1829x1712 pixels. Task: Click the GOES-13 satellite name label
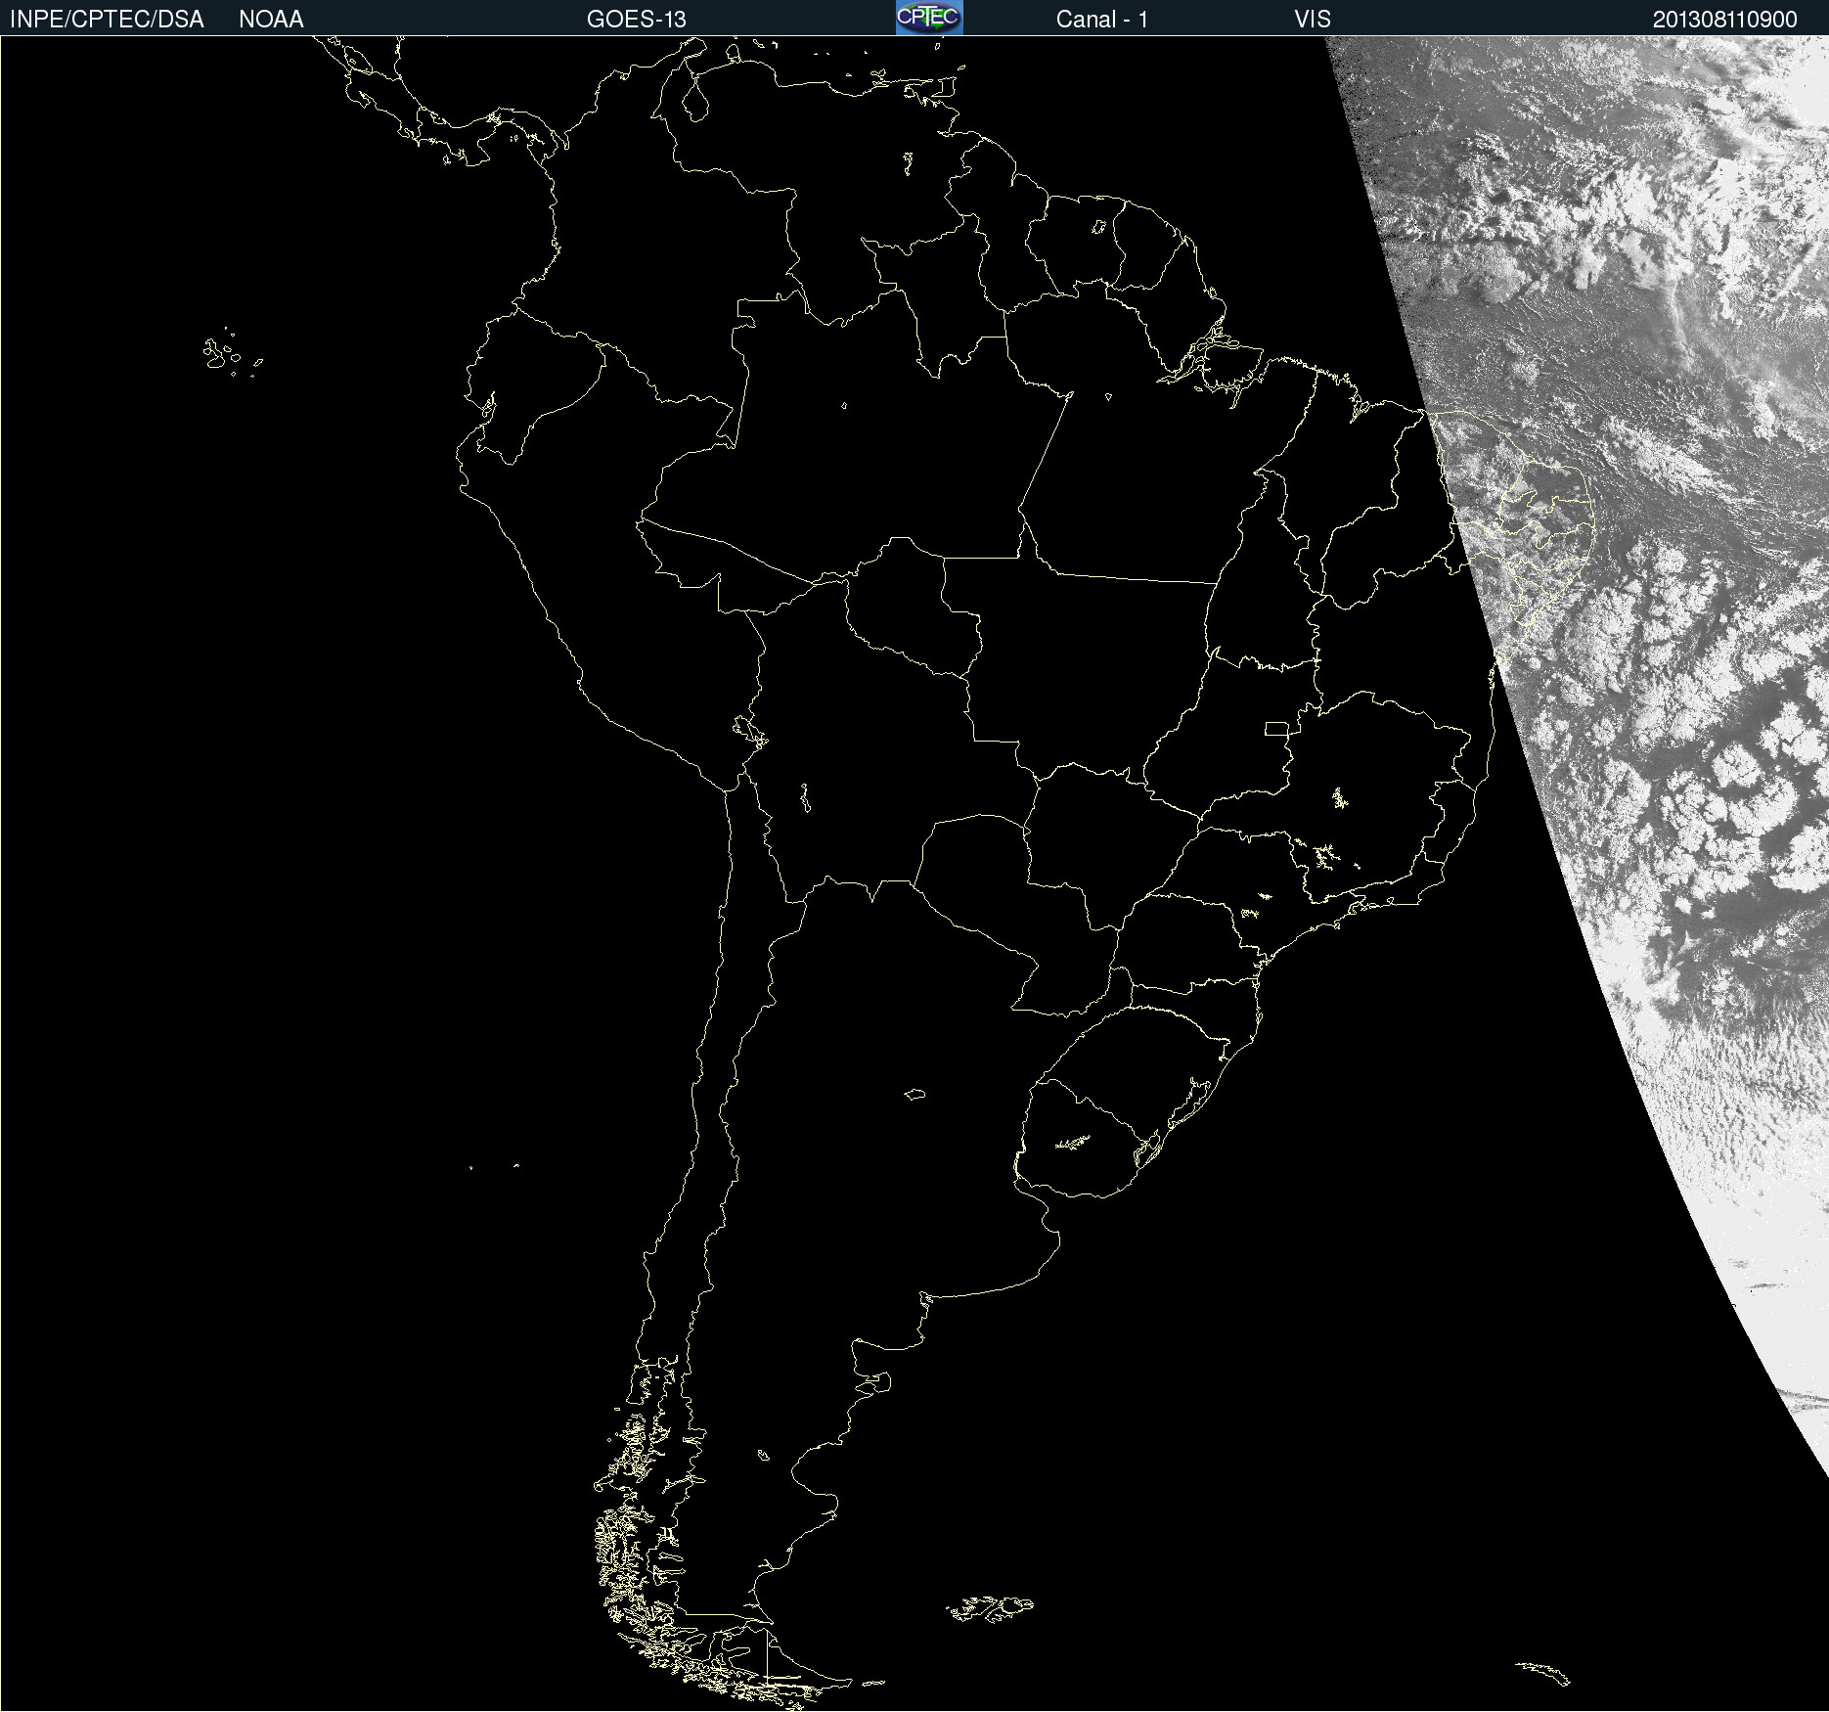coord(636,20)
